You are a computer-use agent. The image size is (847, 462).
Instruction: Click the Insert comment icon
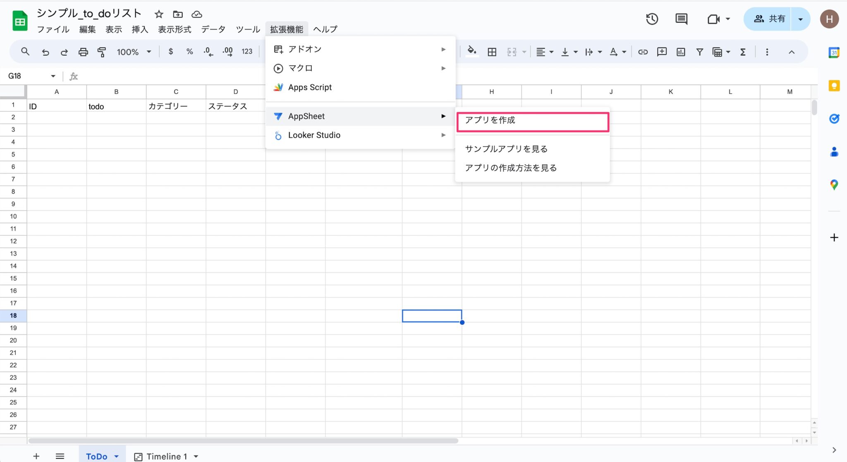tap(662, 52)
